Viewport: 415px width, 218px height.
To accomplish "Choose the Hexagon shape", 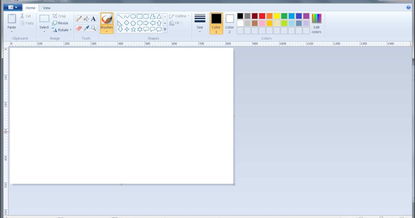I will point(140,23).
